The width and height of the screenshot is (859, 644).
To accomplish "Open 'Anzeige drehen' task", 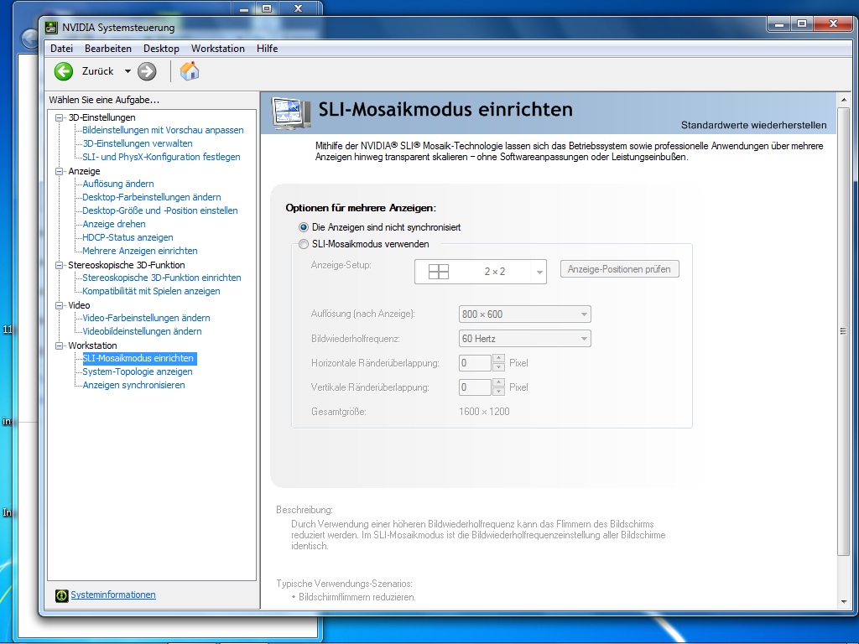I will [x=114, y=224].
